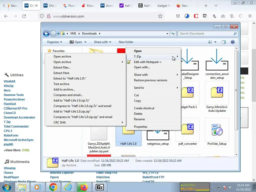This screenshot has width=256, height=192.
Task: Open the Pocket save icon in Firefox
Action: 178,16
